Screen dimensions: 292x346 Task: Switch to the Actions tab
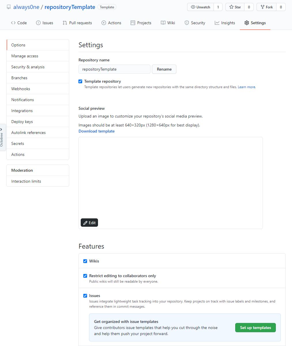(111, 23)
